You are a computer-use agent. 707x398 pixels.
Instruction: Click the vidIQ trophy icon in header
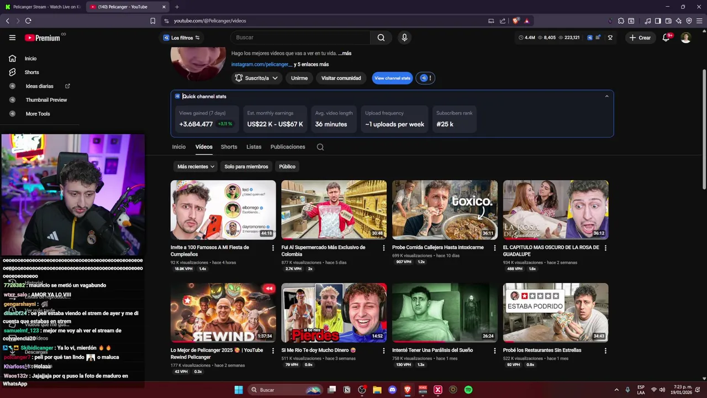pyautogui.click(x=610, y=38)
